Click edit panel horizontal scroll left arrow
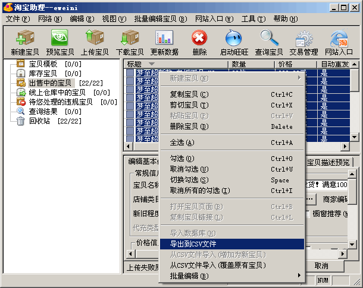 (x=131, y=254)
